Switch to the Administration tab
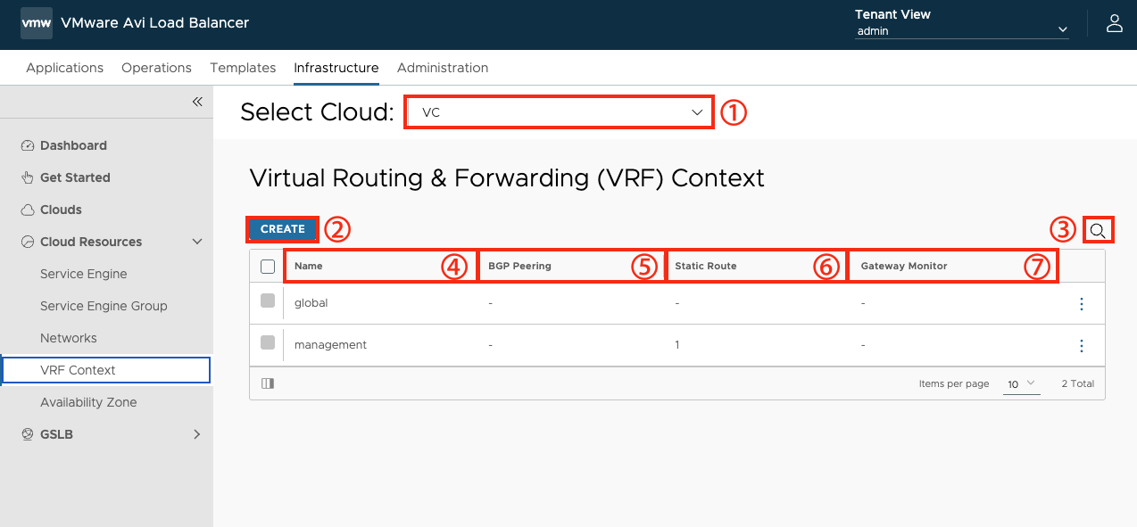 (x=443, y=68)
